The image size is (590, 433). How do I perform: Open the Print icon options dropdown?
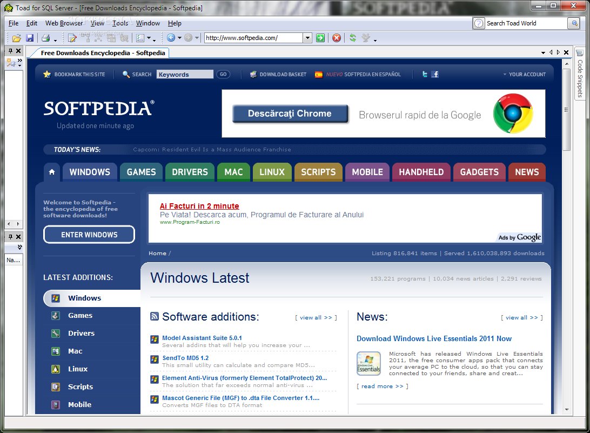tap(55, 40)
